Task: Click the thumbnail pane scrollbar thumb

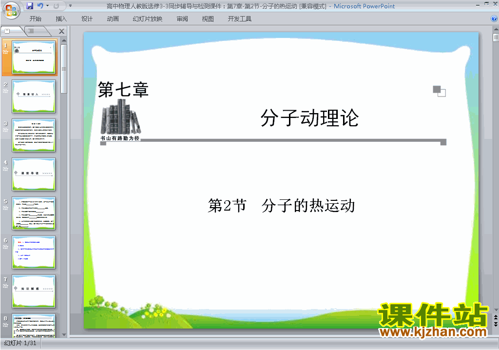Action: pos(64,69)
